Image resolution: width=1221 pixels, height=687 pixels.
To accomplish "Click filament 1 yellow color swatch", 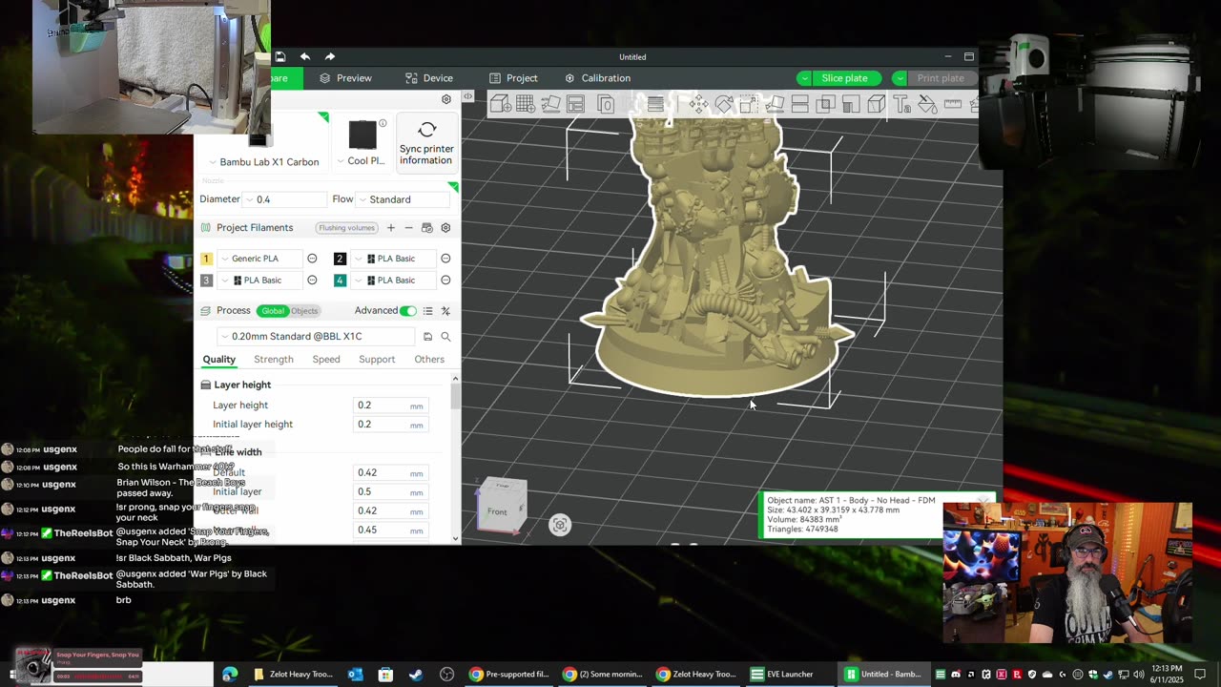I will click(x=206, y=259).
